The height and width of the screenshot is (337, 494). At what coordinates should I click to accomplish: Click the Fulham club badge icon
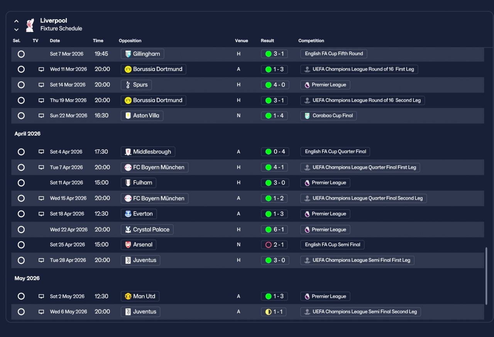click(128, 183)
